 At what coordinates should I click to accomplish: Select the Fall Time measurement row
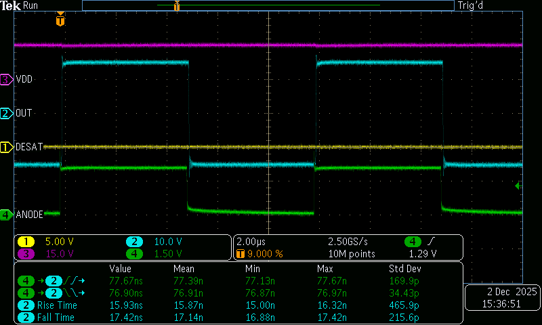pyautogui.click(x=58, y=317)
